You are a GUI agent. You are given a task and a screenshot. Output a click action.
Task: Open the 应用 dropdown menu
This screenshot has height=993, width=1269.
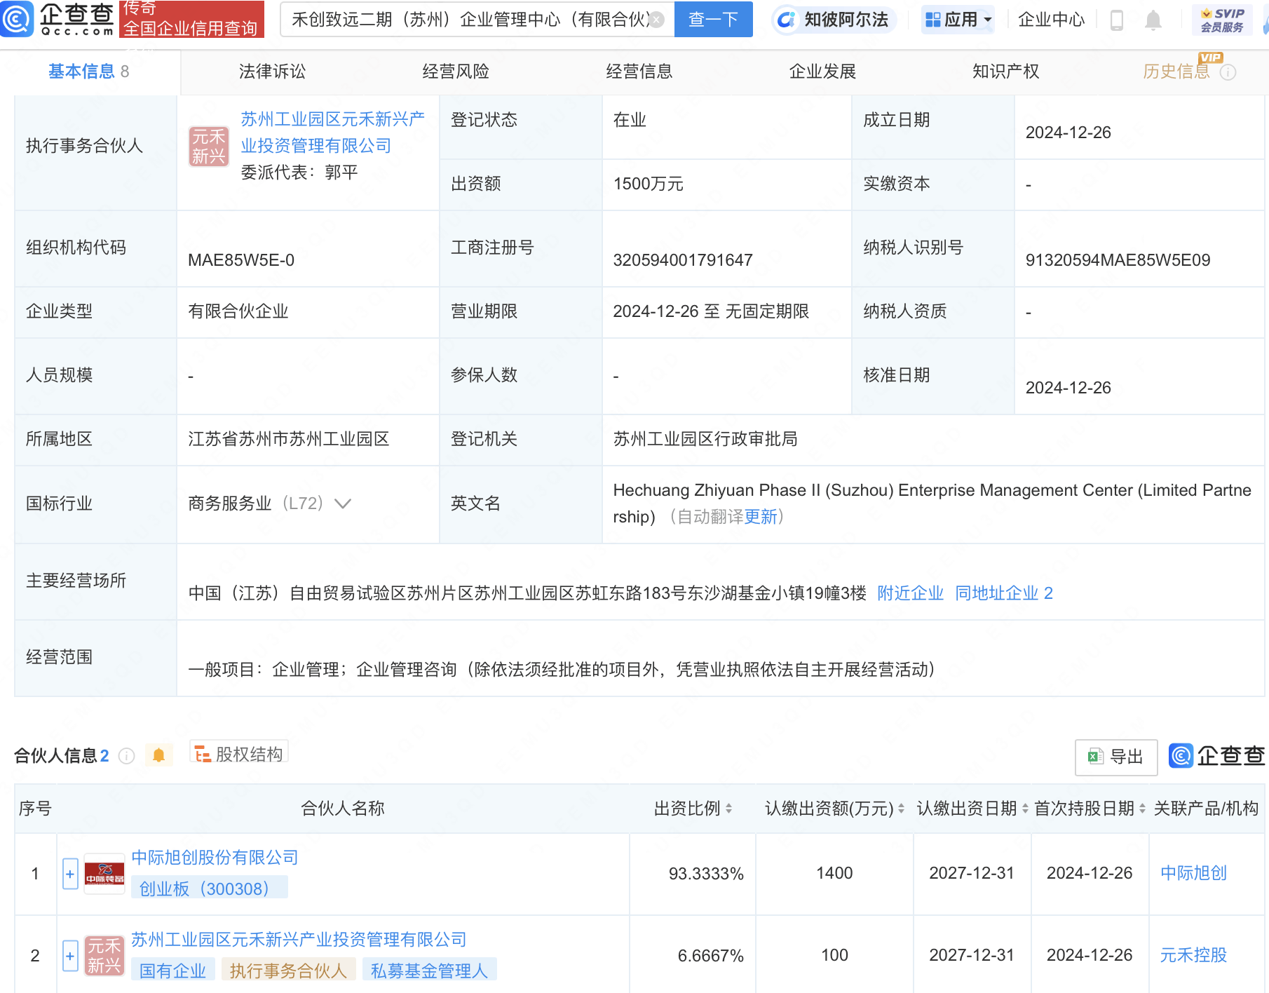click(958, 20)
